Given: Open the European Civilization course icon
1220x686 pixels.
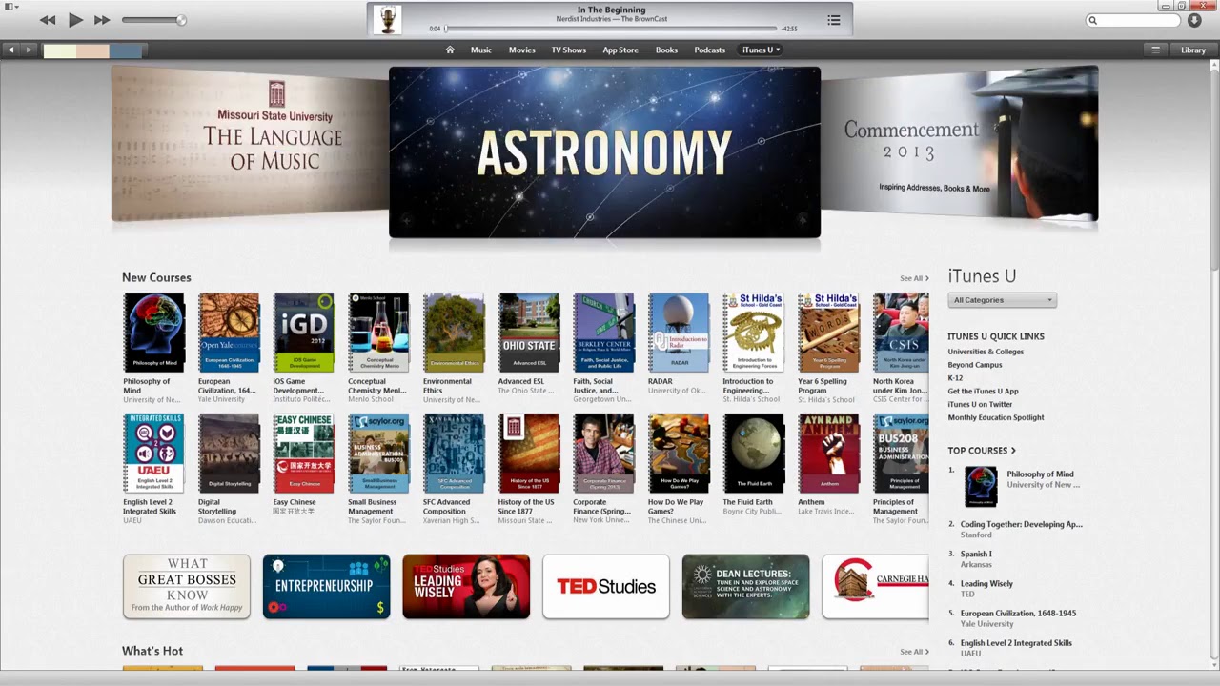Looking at the screenshot, I should pyautogui.click(x=229, y=333).
